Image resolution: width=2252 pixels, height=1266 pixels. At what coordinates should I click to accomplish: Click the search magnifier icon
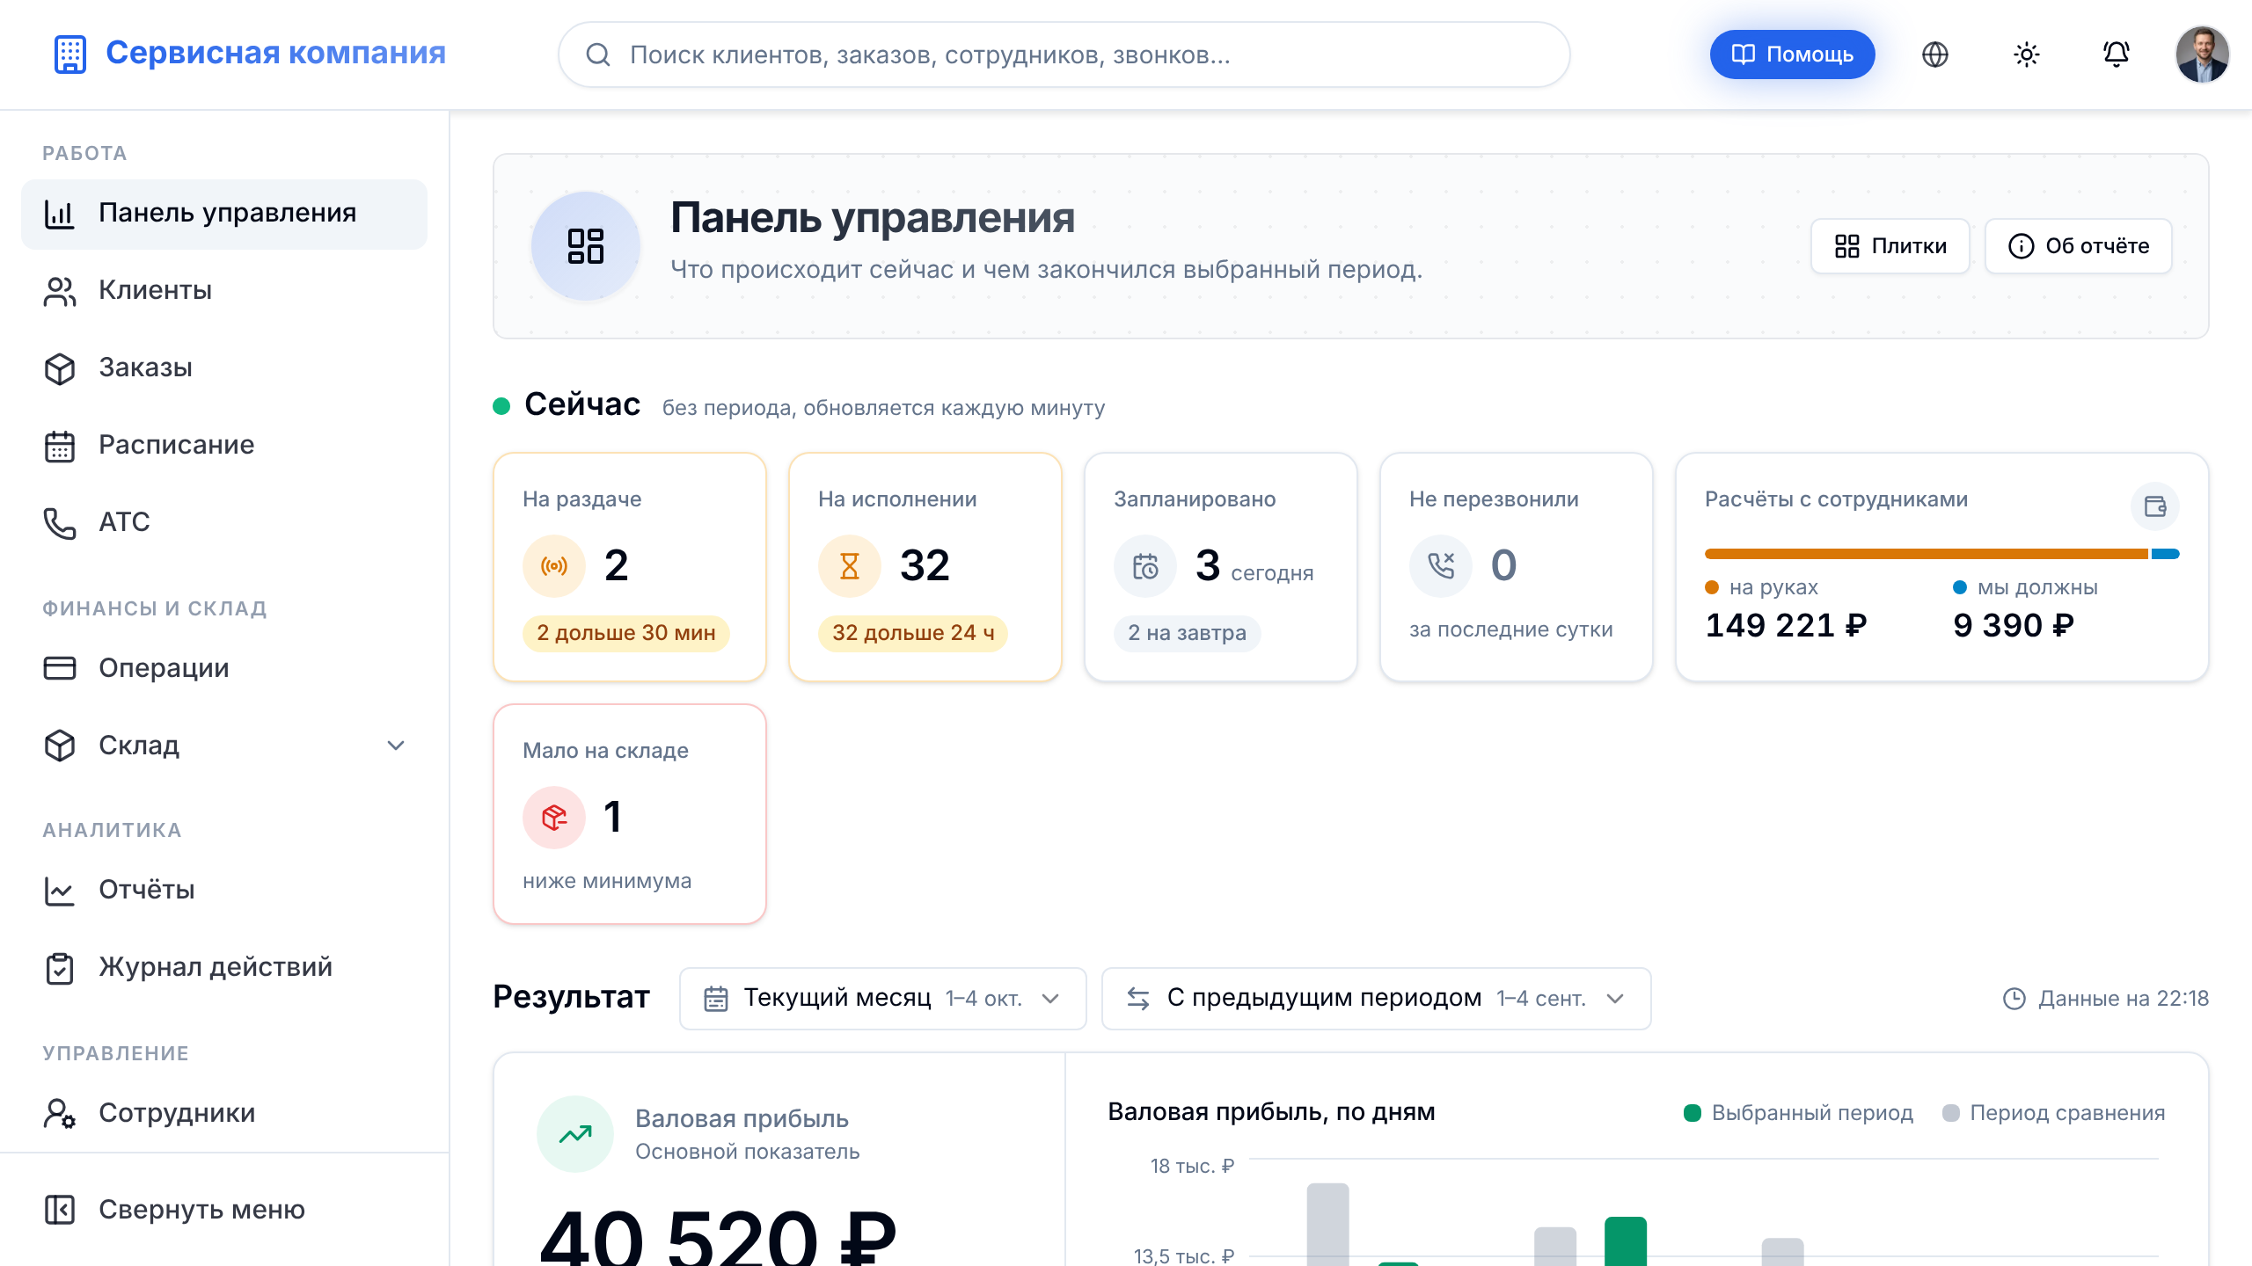tap(598, 55)
